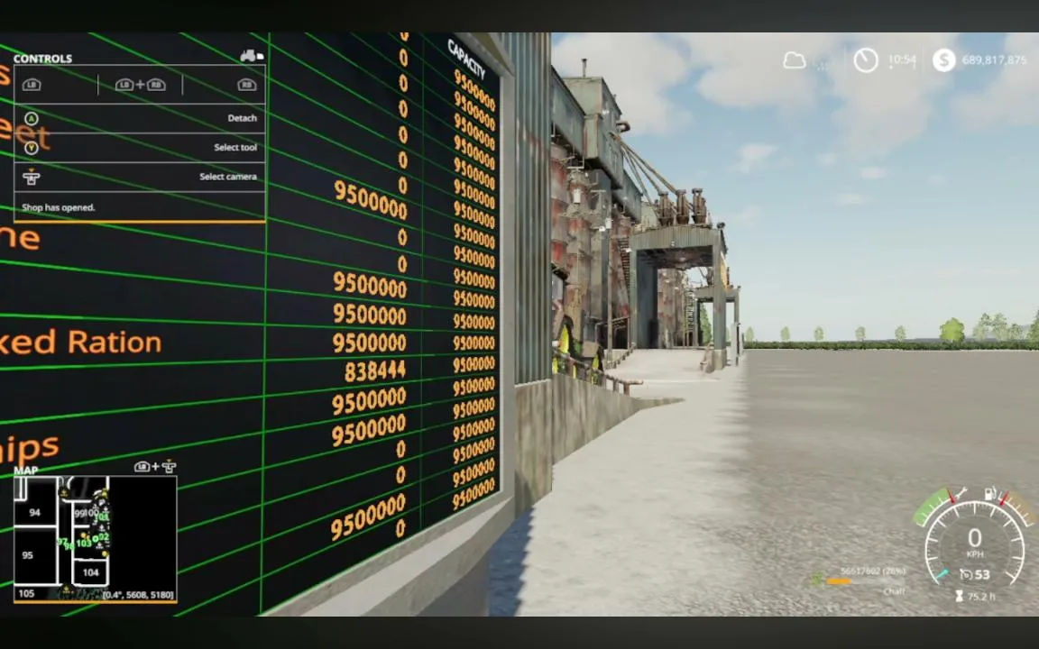Viewport: 1039px width, 649px height.
Task: Click field 95 on the minimap
Action: click(27, 555)
